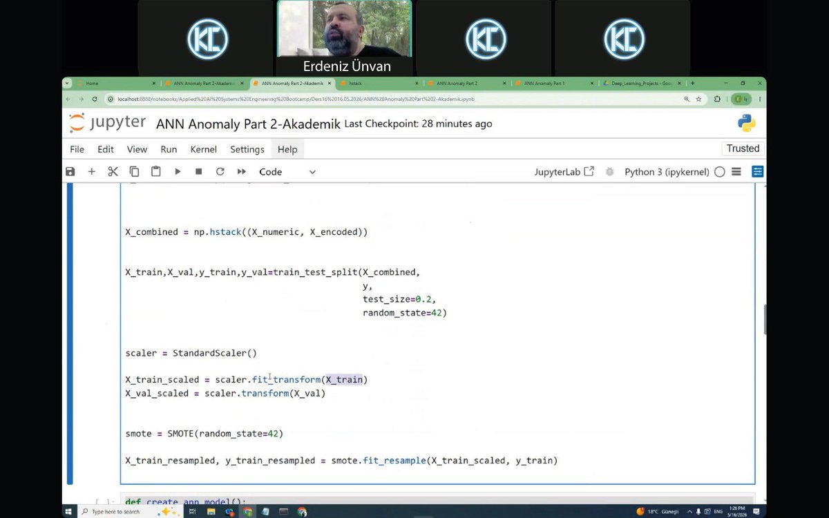
Task: Open the Kernel menu
Action: point(204,149)
